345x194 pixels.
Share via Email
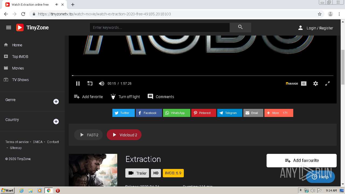(253, 113)
